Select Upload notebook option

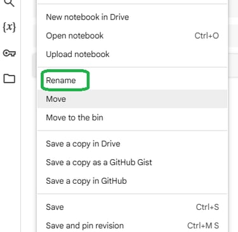[x=132, y=54]
